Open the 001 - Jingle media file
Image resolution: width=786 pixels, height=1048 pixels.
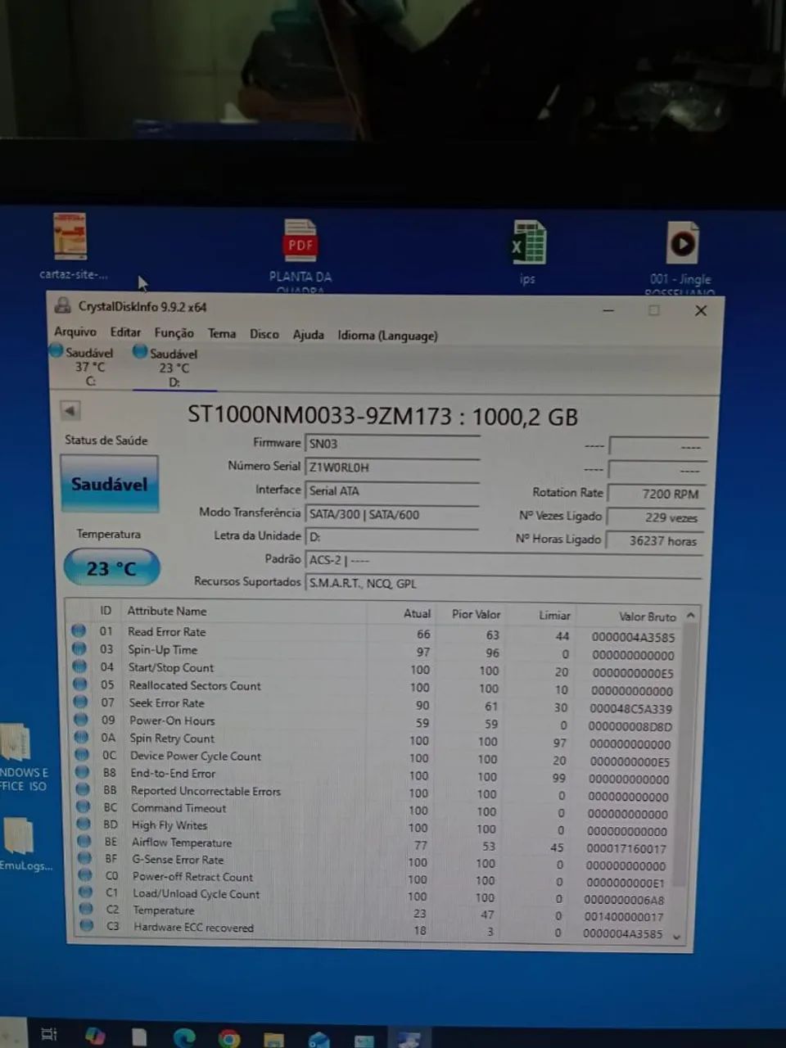coord(683,243)
